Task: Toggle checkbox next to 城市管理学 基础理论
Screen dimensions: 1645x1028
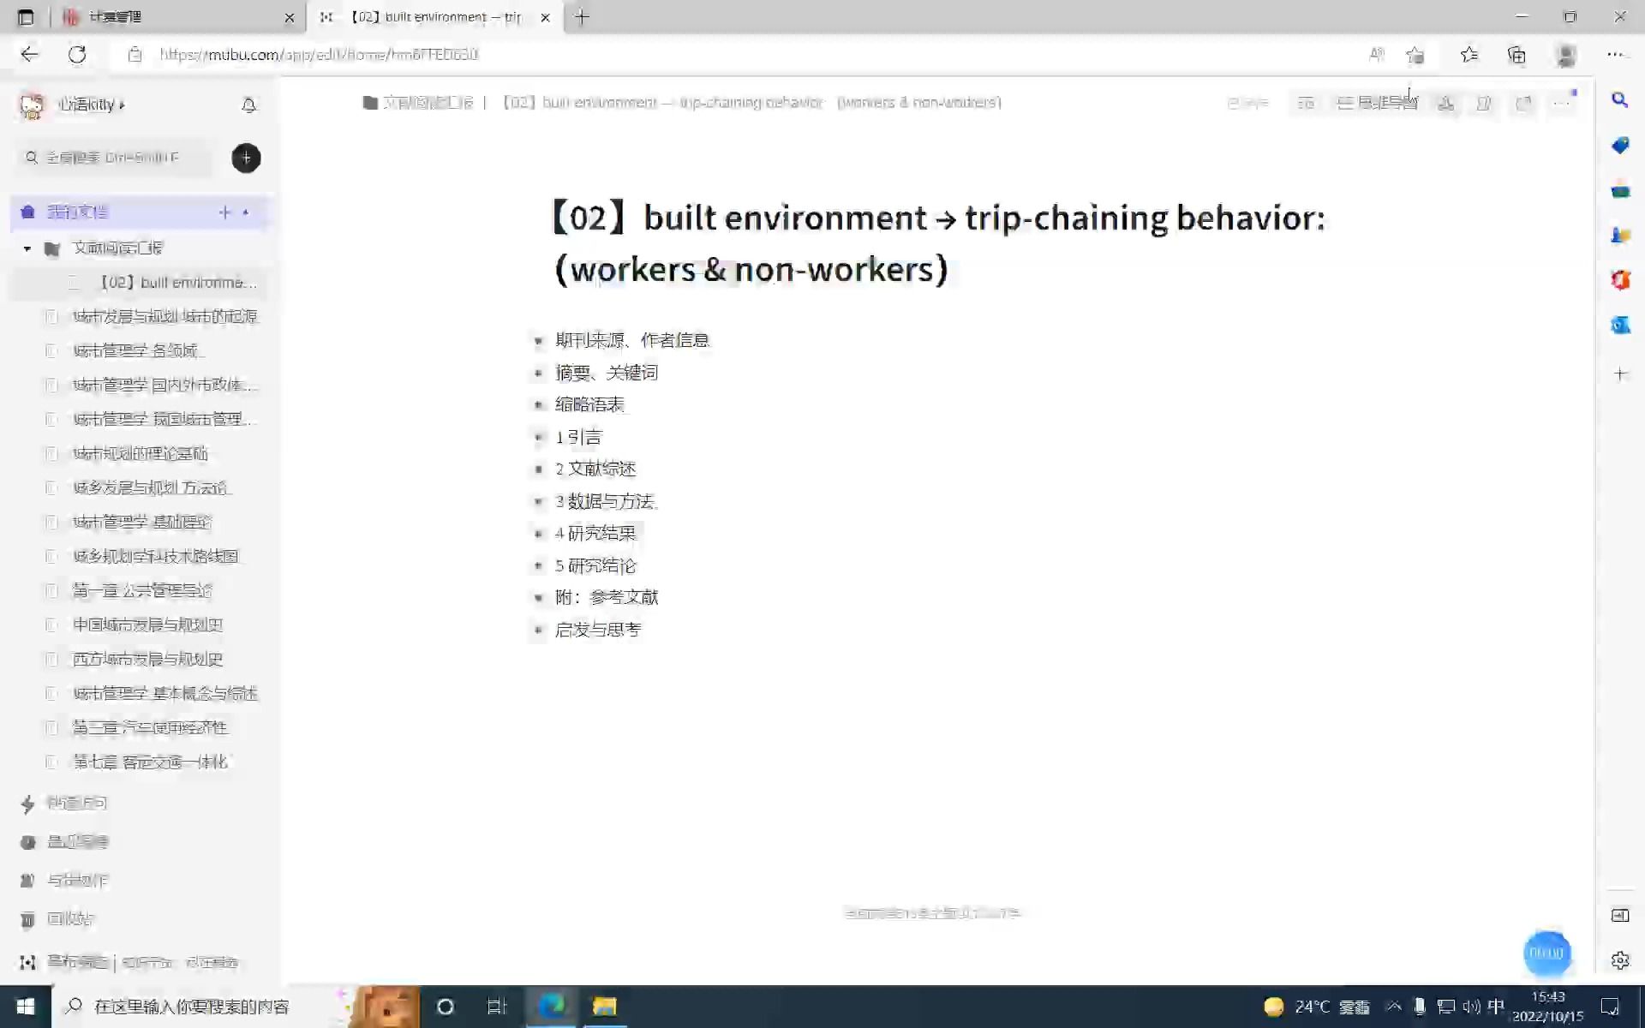Action: [52, 521]
